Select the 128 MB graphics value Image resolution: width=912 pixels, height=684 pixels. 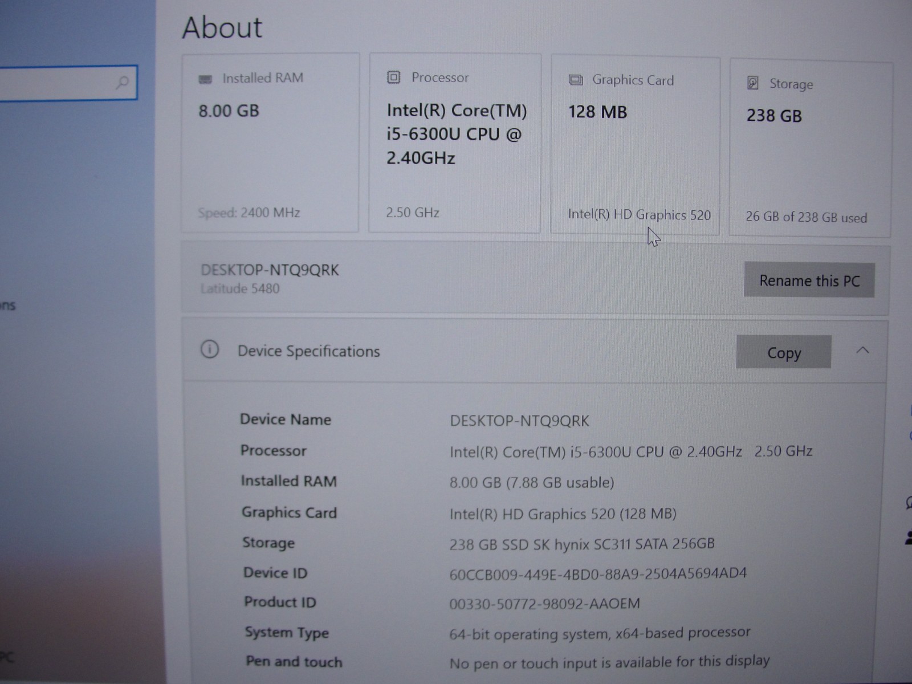pyautogui.click(x=597, y=112)
